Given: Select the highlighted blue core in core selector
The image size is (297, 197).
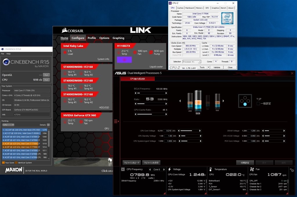Looking at the screenshot, I should coord(245,104).
